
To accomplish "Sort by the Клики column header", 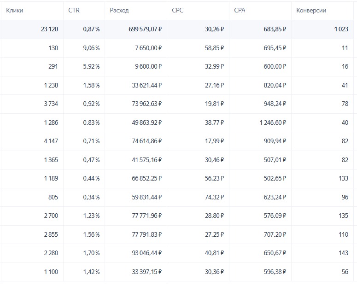I will click(15, 10).
